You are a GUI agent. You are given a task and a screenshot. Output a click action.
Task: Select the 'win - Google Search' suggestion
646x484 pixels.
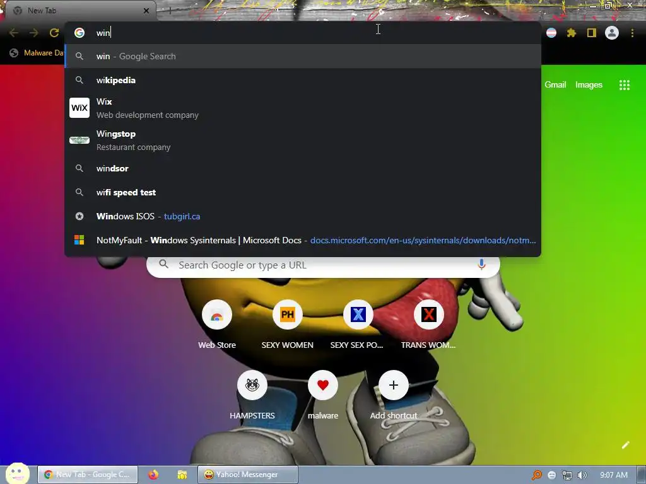(303, 56)
